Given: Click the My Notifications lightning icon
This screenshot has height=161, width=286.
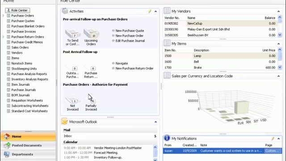Looking at the screenshot, I should coord(273,139).
